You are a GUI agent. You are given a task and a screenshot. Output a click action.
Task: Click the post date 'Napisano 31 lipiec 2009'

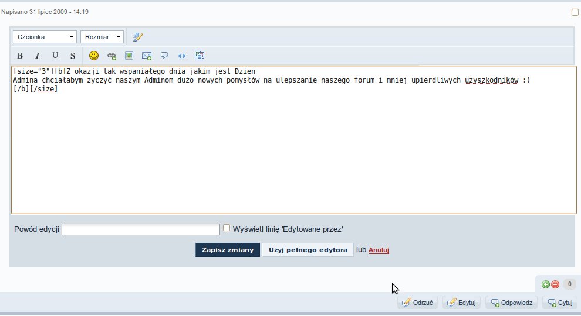pos(35,12)
